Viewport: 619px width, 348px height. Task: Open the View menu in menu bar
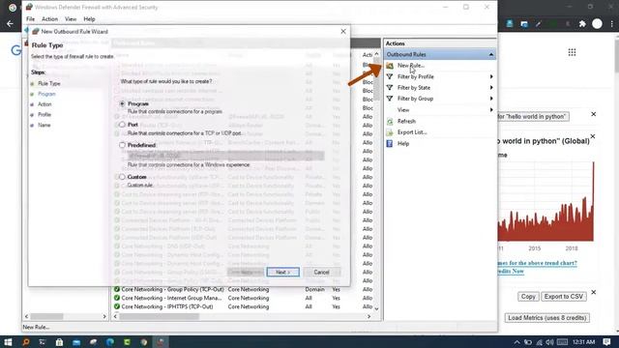[x=71, y=19]
